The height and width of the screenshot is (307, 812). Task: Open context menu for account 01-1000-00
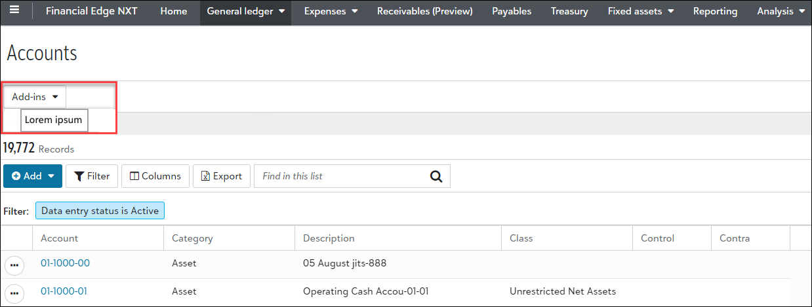pyautogui.click(x=14, y=265)
